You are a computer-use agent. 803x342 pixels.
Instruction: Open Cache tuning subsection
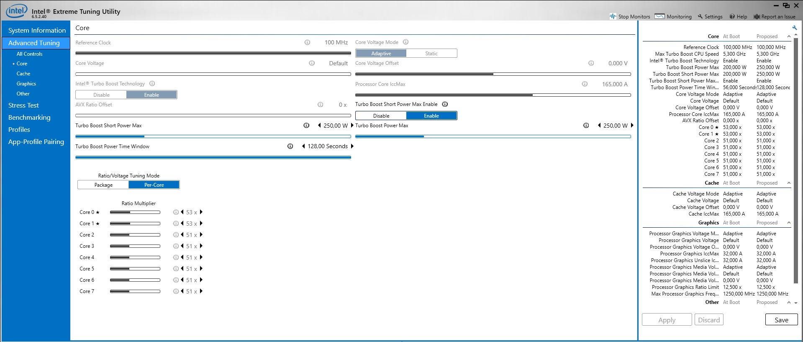(x=23, y=74)
